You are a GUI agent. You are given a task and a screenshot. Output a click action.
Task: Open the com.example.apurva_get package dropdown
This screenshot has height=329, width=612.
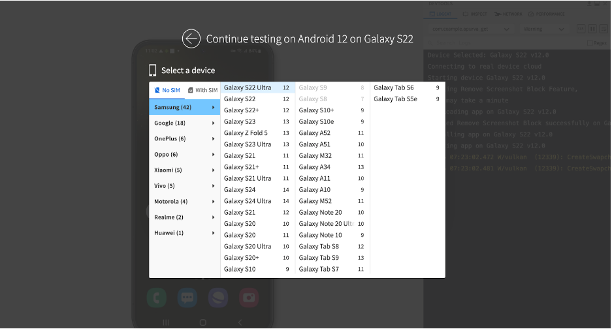[x=470, y=29]
